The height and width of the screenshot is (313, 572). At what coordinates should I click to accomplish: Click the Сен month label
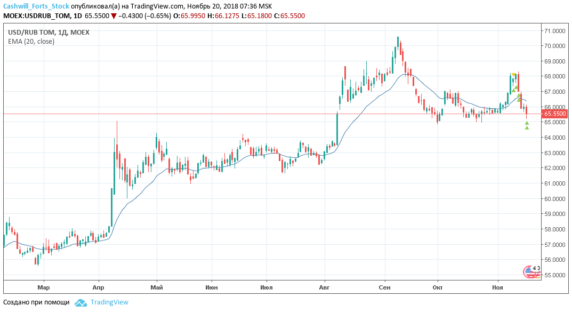tap(385, 287)
